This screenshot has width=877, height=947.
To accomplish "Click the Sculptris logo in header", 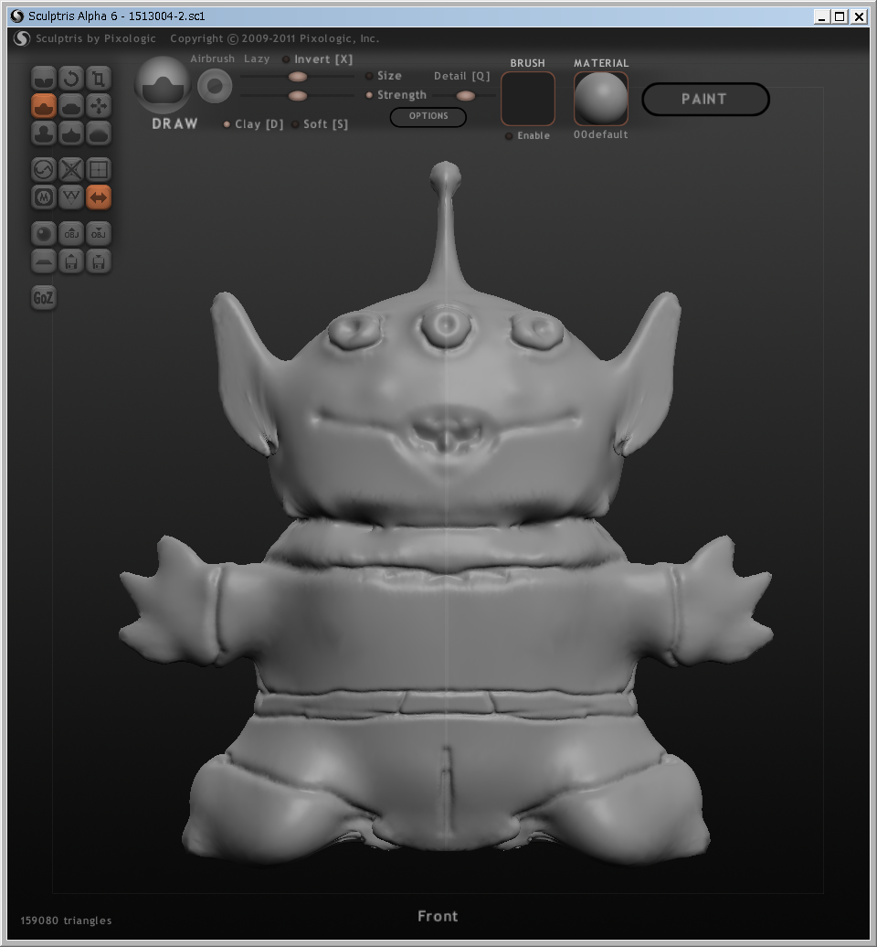I will (22, 38).
